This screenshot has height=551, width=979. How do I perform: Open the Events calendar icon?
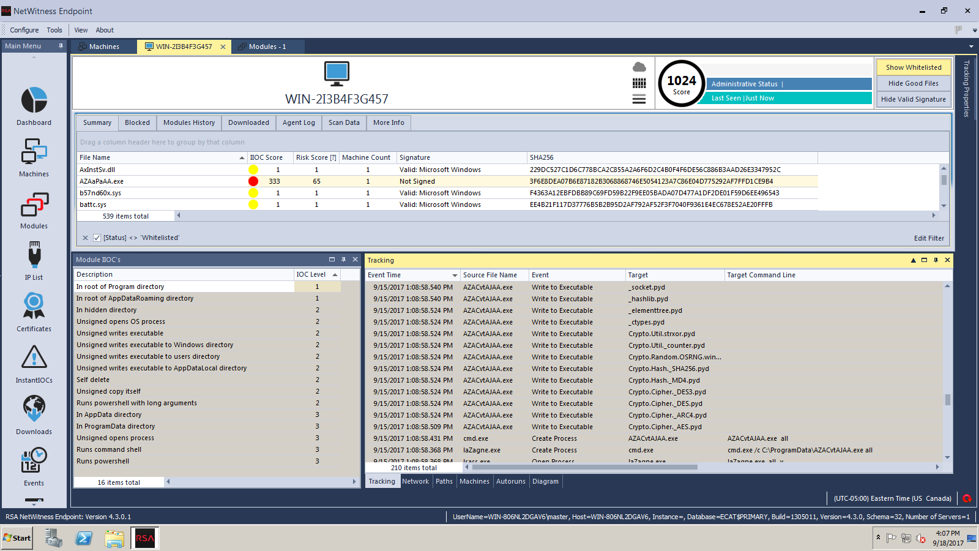point(34,460)
